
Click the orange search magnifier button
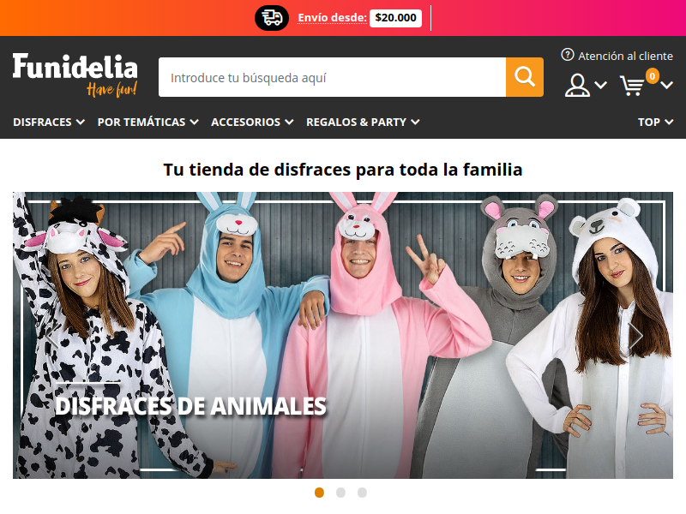click(x=525, y=77)
